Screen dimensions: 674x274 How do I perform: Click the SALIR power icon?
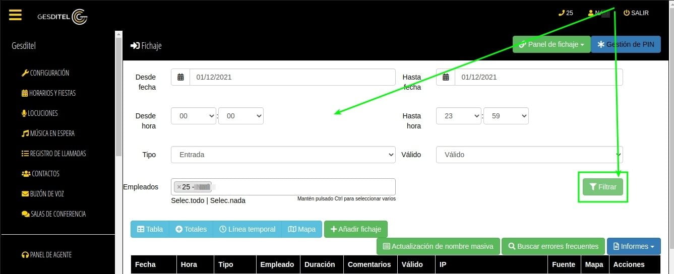627,13
